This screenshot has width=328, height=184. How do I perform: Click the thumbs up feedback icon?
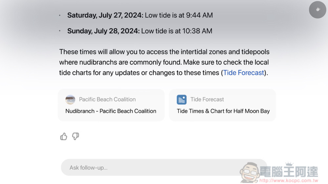point(64,136)
